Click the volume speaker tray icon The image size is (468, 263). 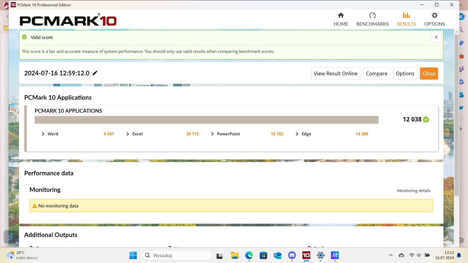(419, 255)
